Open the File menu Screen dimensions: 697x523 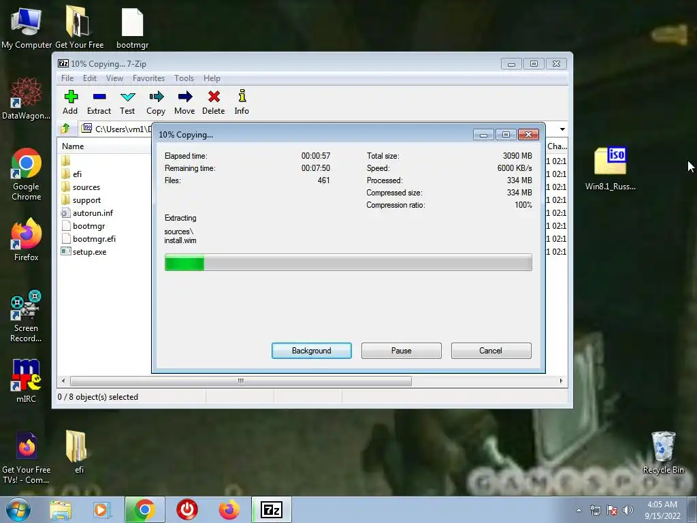pyautogui.click(x=67, y=78)
